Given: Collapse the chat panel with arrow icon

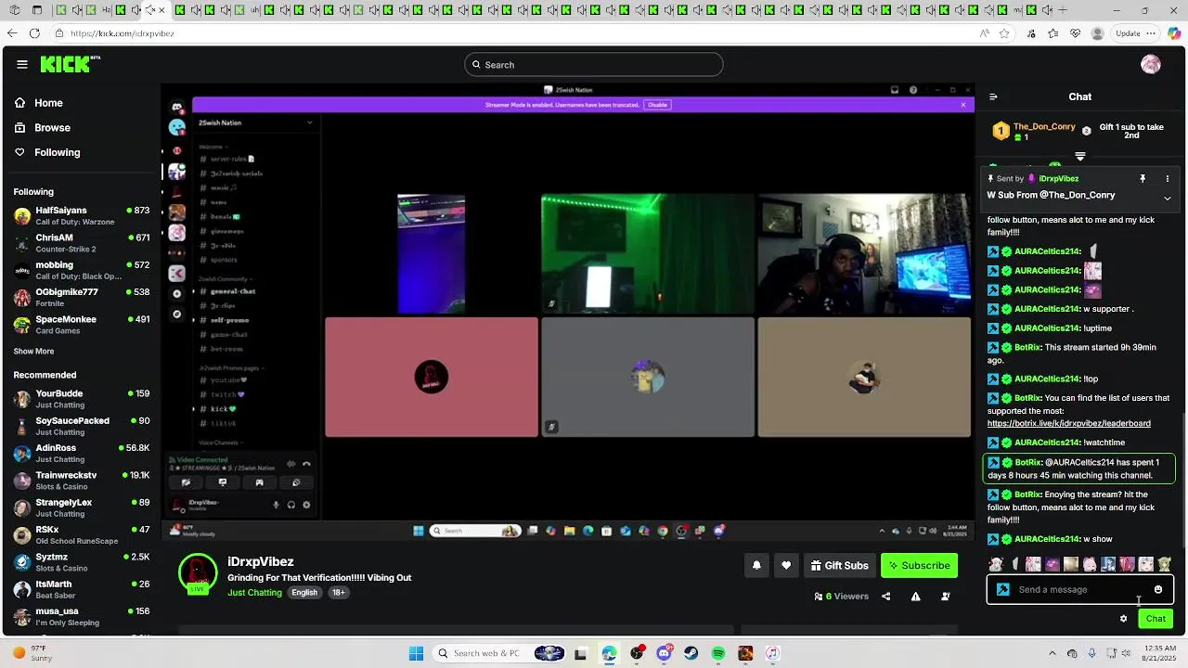Looking at the screenshot, I should point(993,96).
